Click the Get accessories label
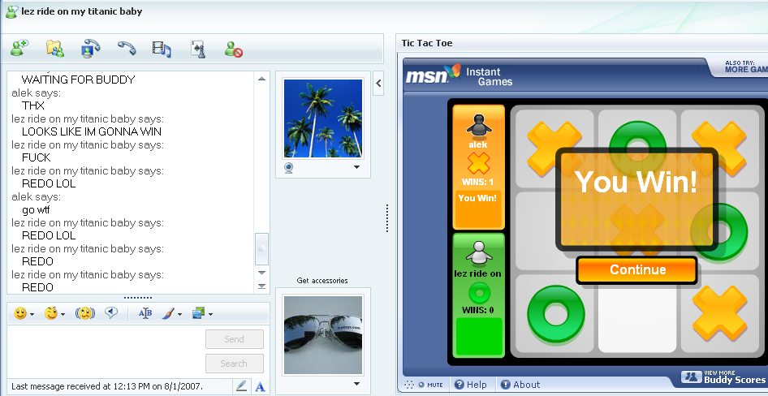Image resolution: width=768 pixels, height=396 pixels. point(322,281)
